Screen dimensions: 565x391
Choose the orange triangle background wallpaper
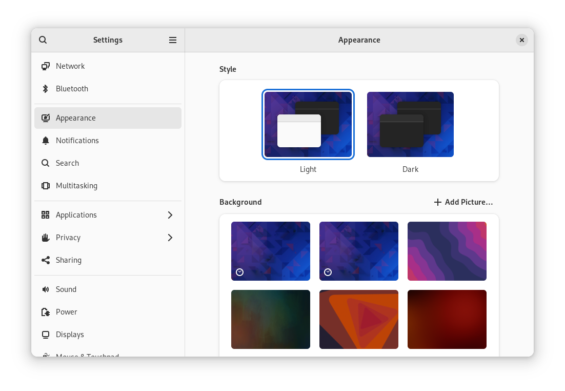click(358, 319)
